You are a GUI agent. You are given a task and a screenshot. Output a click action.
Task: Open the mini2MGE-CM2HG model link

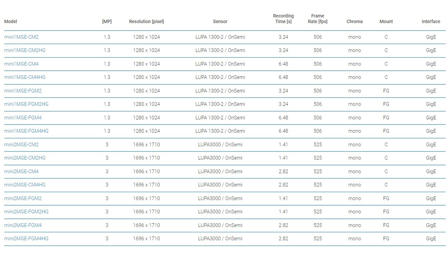[25, 158]
